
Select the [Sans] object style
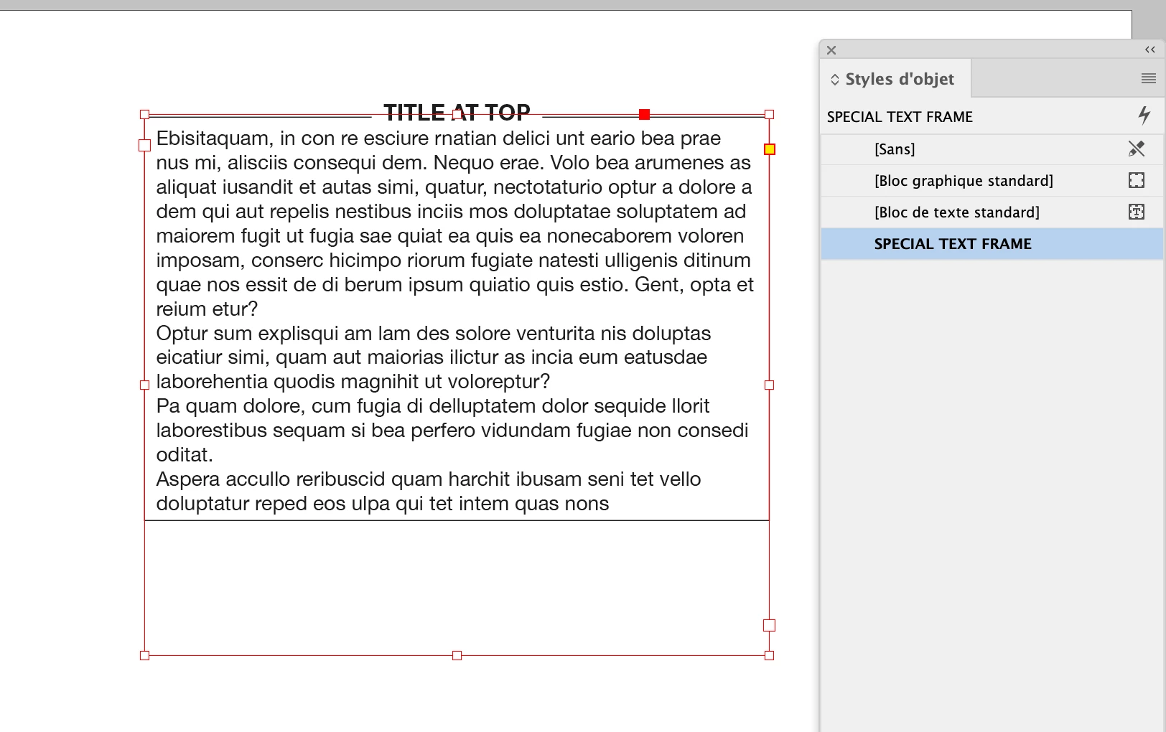pos(992,149)
